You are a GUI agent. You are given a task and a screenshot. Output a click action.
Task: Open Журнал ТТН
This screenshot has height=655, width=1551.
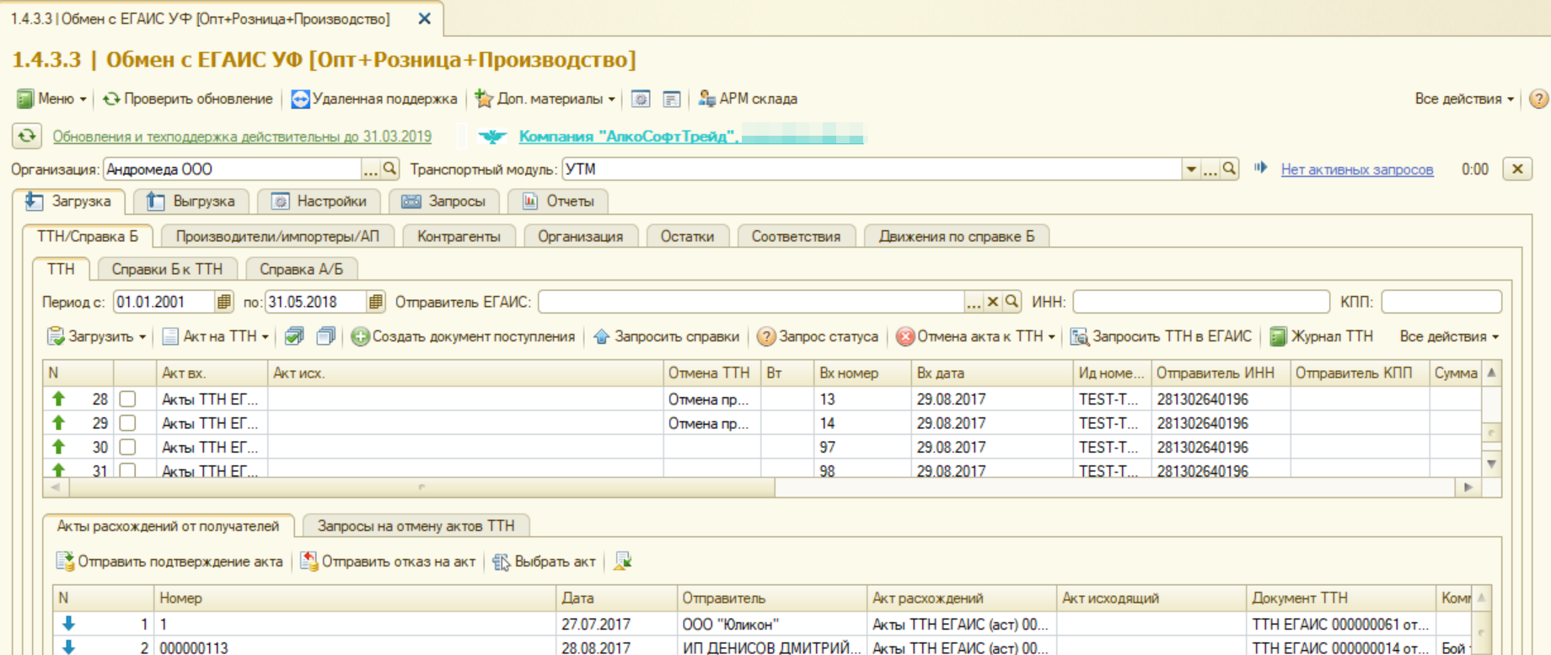tap(1321, 336)
